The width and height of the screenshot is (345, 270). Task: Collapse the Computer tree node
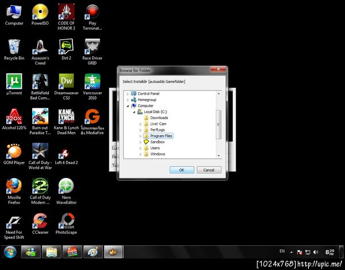click(x=128, y=106)
